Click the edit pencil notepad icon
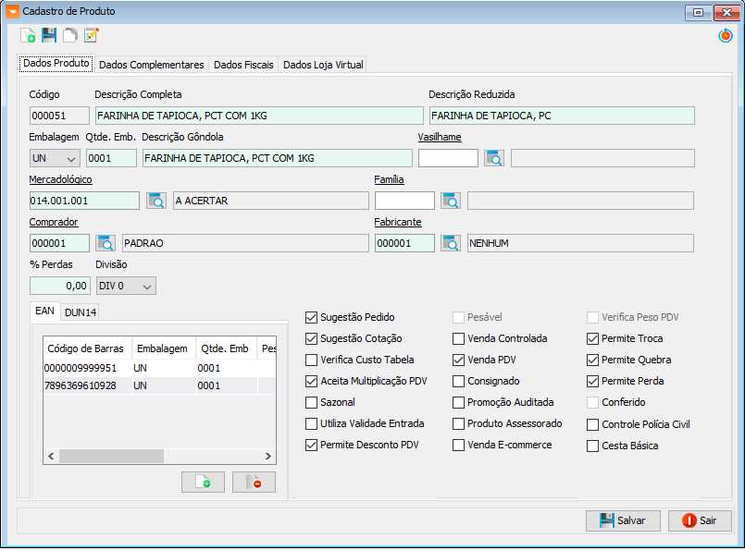 pyautogui.click(x=92, y=35)
